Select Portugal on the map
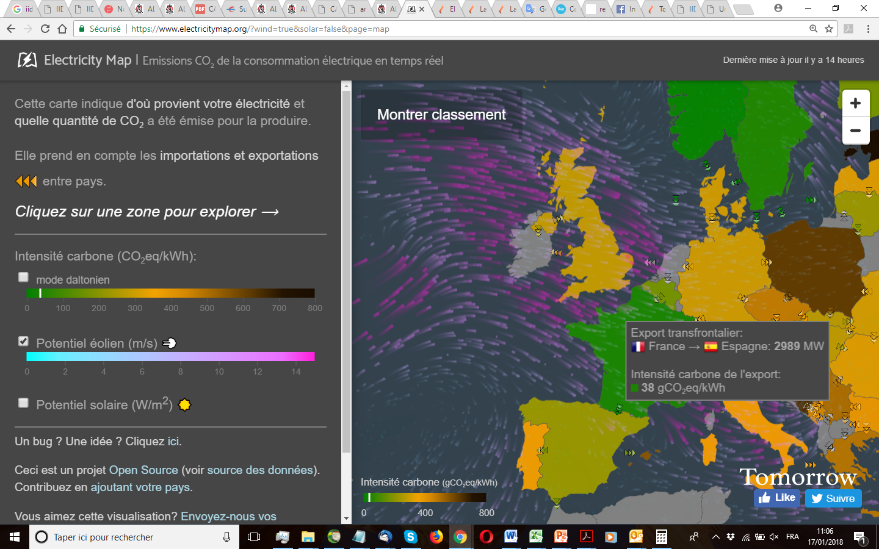This screenshot has height=549, width=879. 533,454
